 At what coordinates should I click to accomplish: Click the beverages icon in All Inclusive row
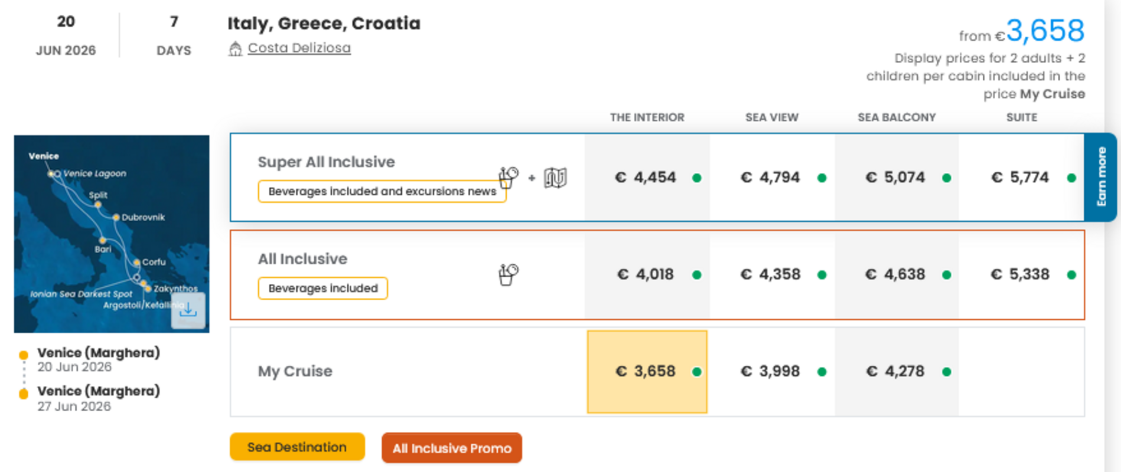point(508,274)
